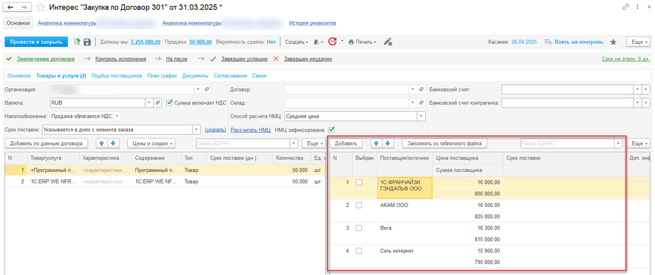655x275 pixels.
Task: Select the Завершен успешно stage
Action: click(x=243, y=59)
